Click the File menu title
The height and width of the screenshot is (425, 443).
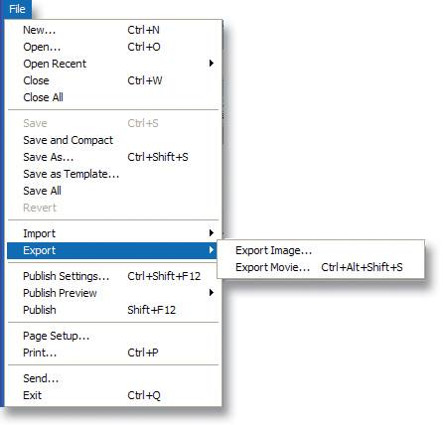click(x=17, y=9)
